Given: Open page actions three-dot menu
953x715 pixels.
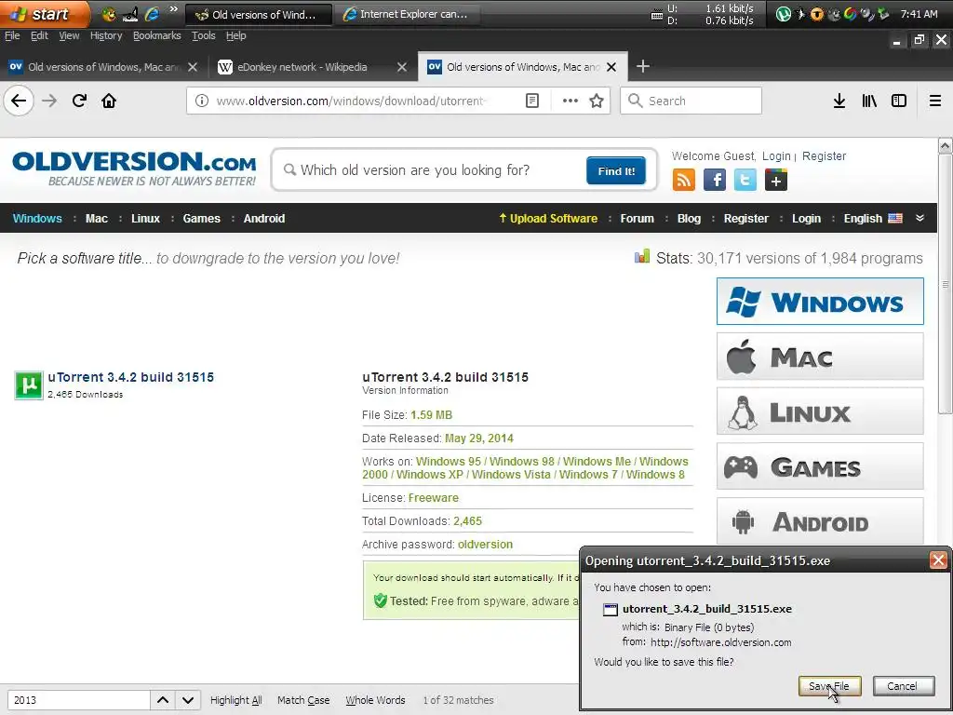Looking at the screenshot, I should 570,101.
